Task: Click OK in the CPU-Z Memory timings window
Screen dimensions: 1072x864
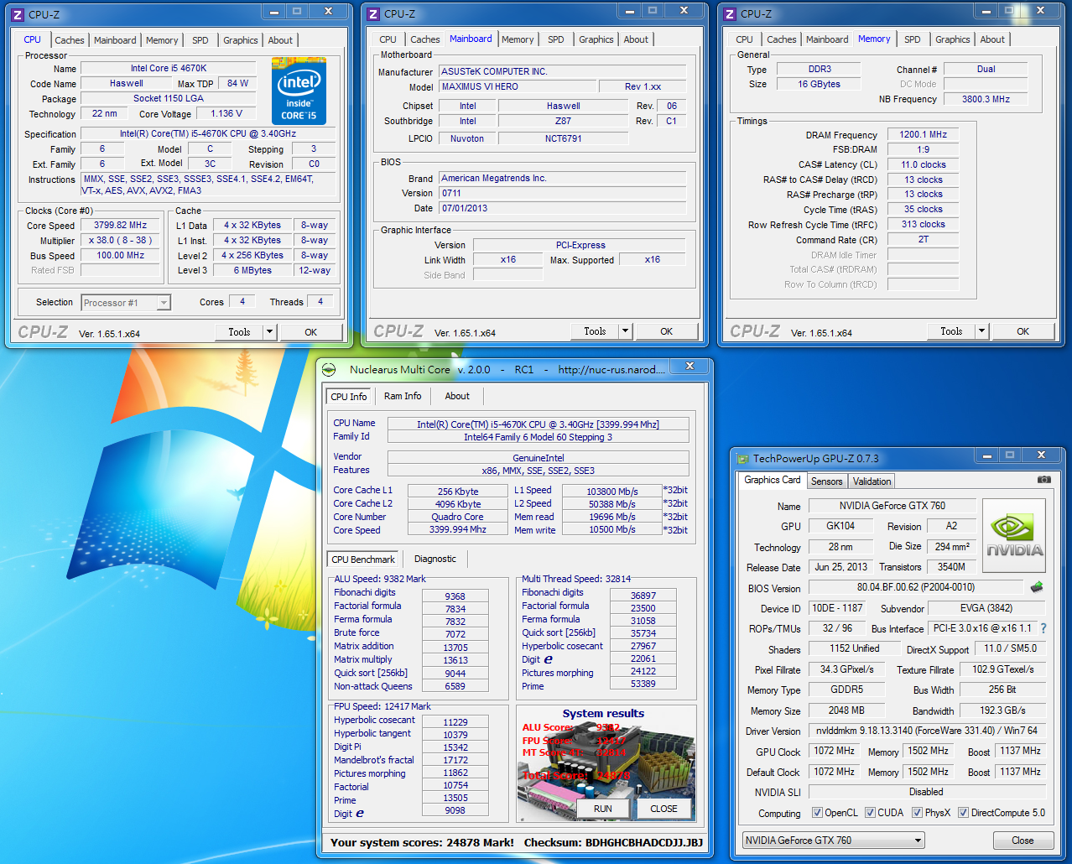Action: [1023, 331]
